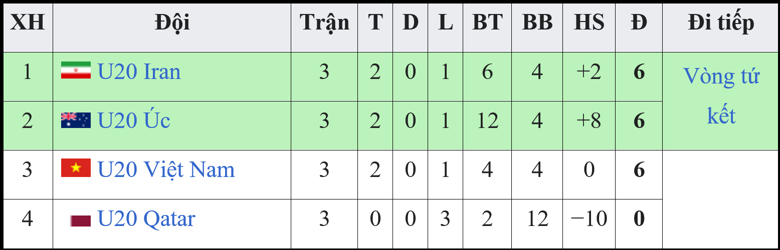Click the Trận column header
Screen dimensions: 780x250
[x=324, y=22]
